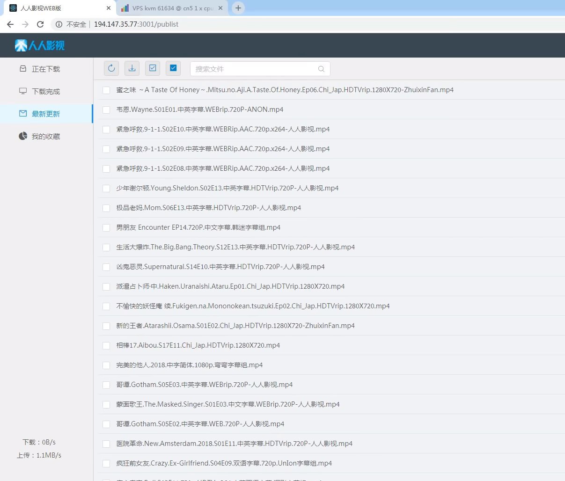Toggle checkbox for Gotham.S05E03 file

pyautogui.click(x=106, y=385)
